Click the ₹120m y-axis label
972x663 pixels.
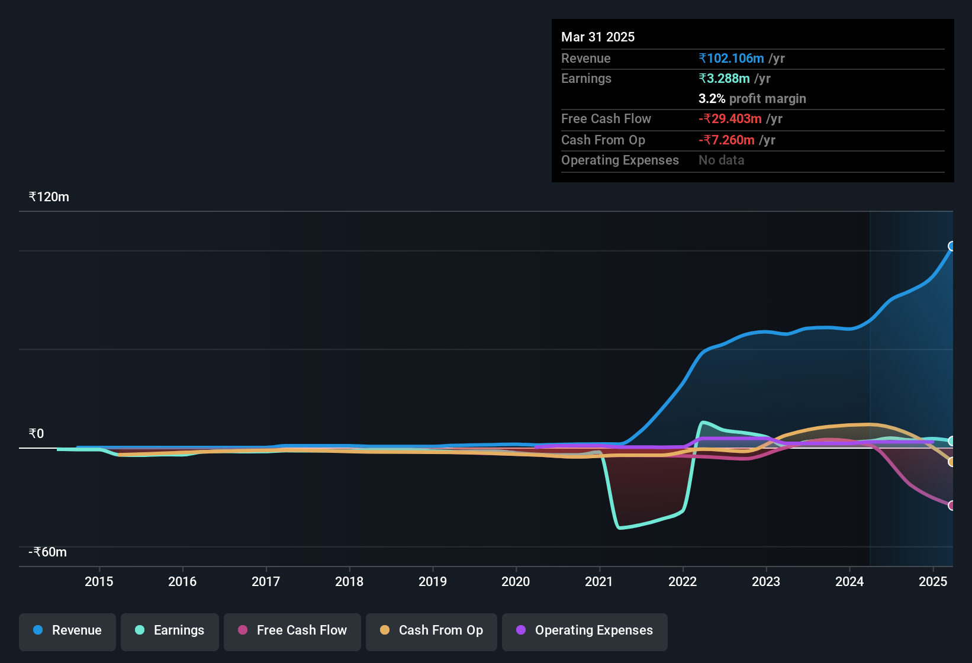[x=49, y=197]
